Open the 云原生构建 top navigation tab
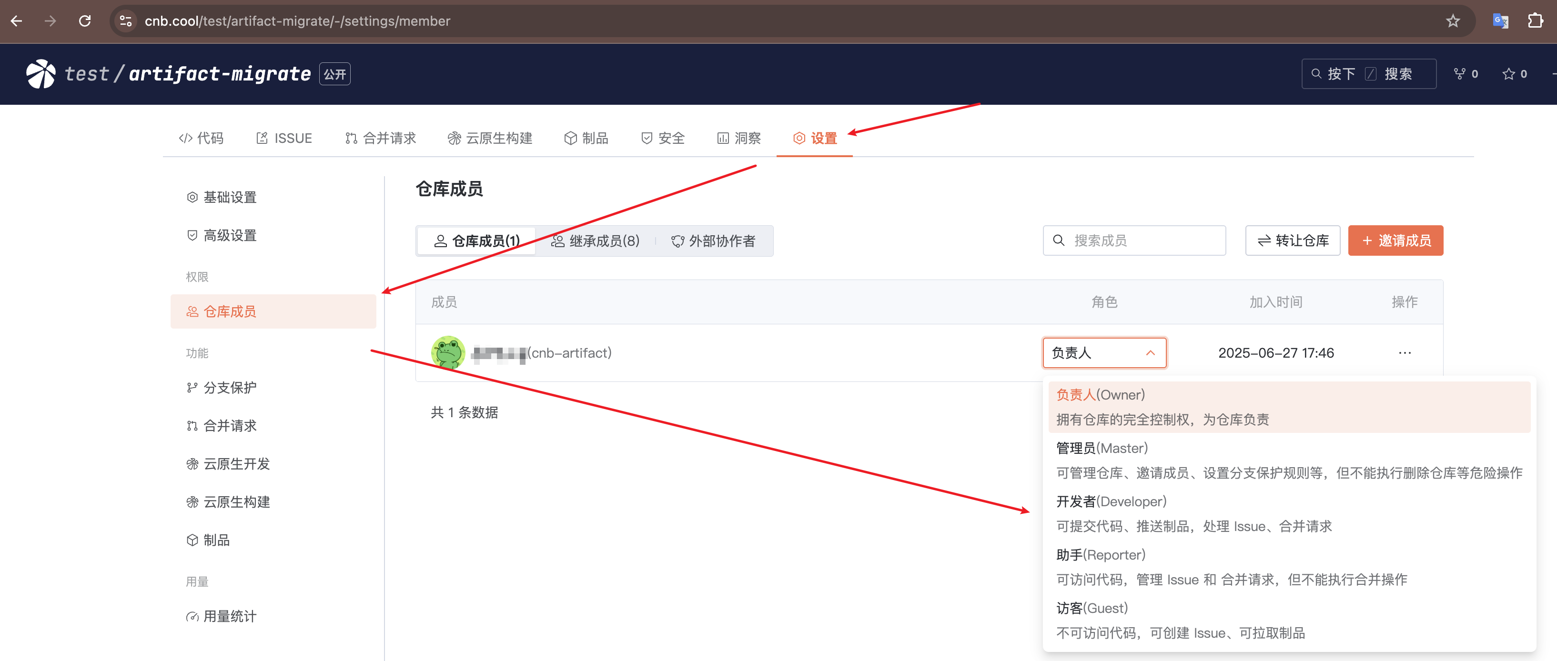 (x=490, y=139)
